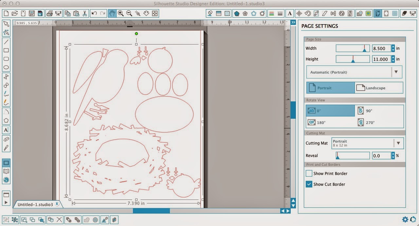Viewport: 419px width, 226px height.
Task: Select the Ellipse drawing tool
Action: tap(6, 67)
